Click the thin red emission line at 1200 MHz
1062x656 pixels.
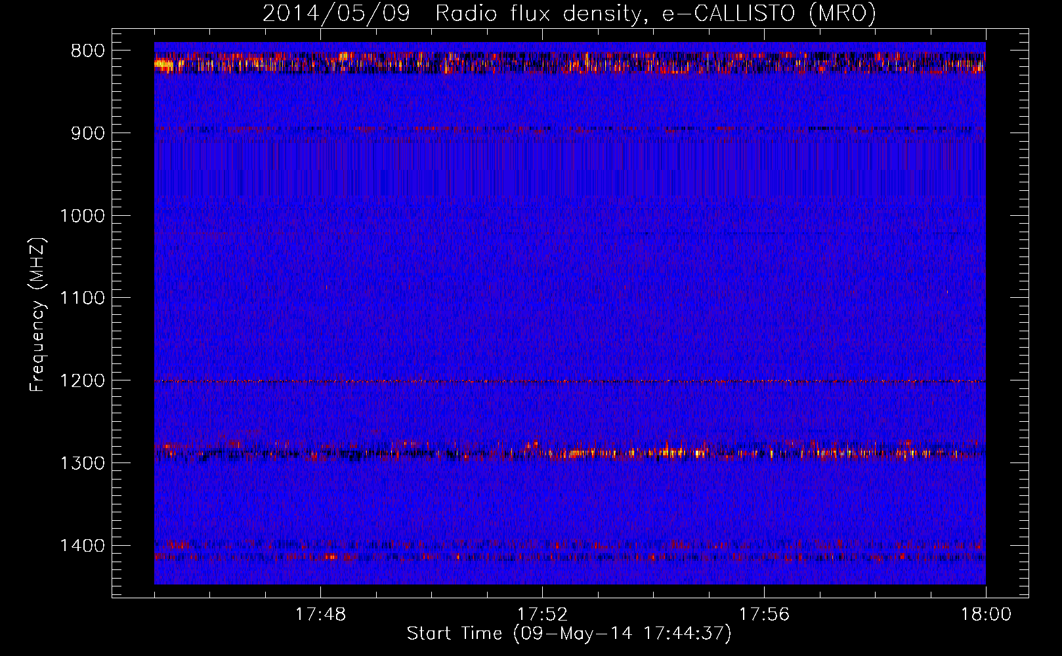570,381
